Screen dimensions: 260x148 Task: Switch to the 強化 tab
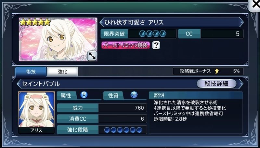click(x=62, y=72)
